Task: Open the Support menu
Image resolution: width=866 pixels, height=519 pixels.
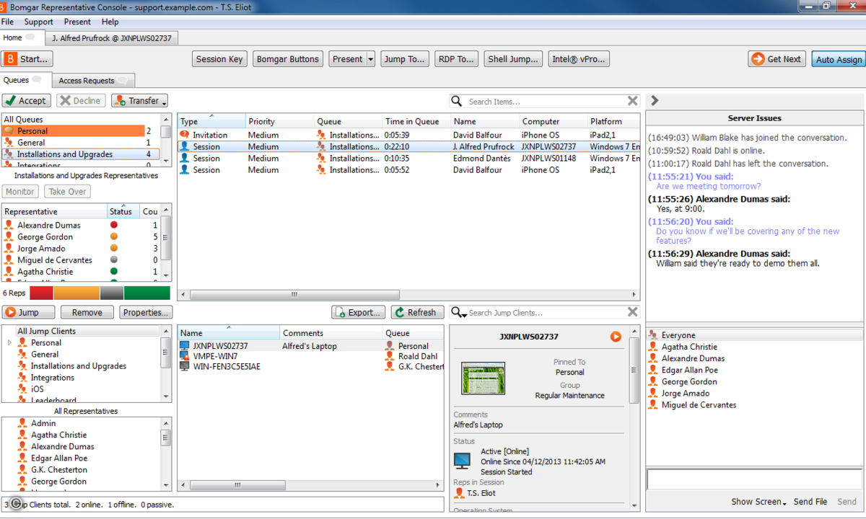Action: tap(38, 22)
